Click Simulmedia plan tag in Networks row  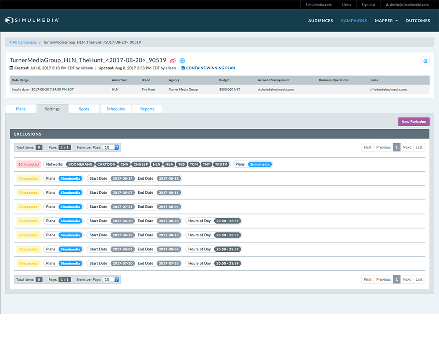(x=259, y=164)
